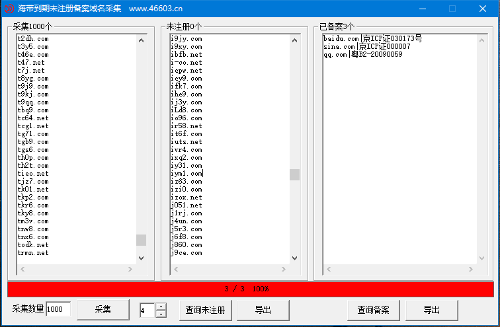Click the red app logo in title bar
The width and height of the screenshot is (500, 327).
(x=9, y=9)
